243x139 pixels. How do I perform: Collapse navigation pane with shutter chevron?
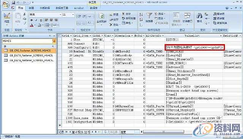[x=54, y=36]
